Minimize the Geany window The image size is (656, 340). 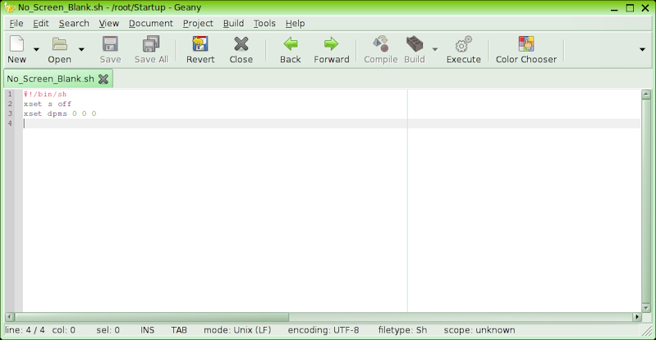point(614,8)
